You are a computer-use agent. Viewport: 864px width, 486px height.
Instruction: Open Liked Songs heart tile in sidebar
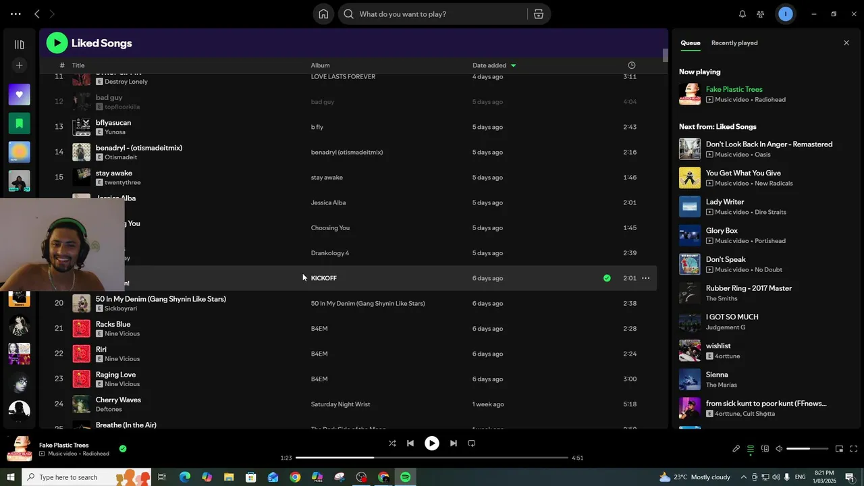click(19, 94)
